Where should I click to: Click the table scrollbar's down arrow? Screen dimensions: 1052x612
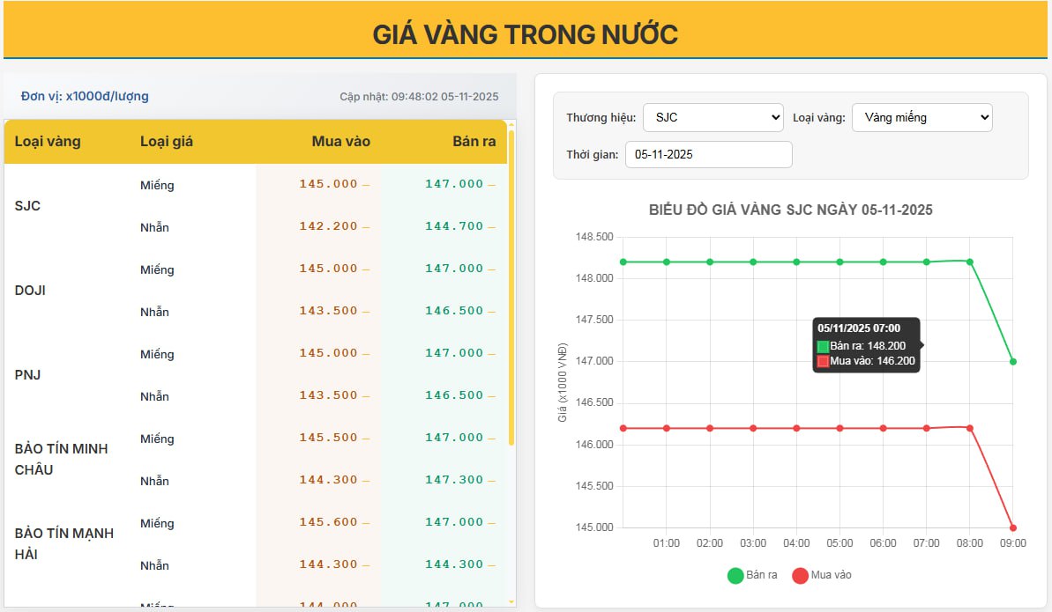coord(511,601)
